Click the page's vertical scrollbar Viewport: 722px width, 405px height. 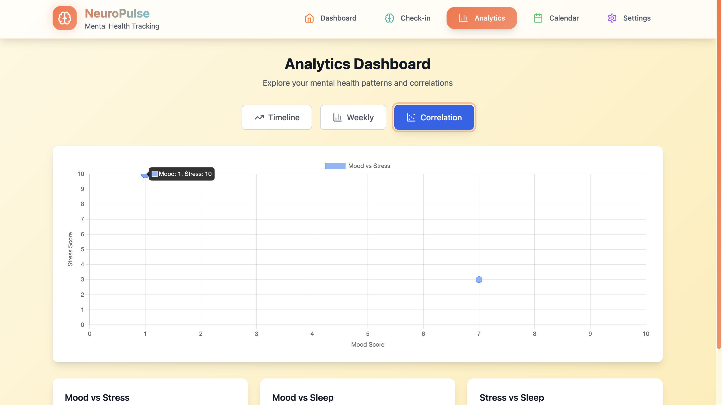719,174
